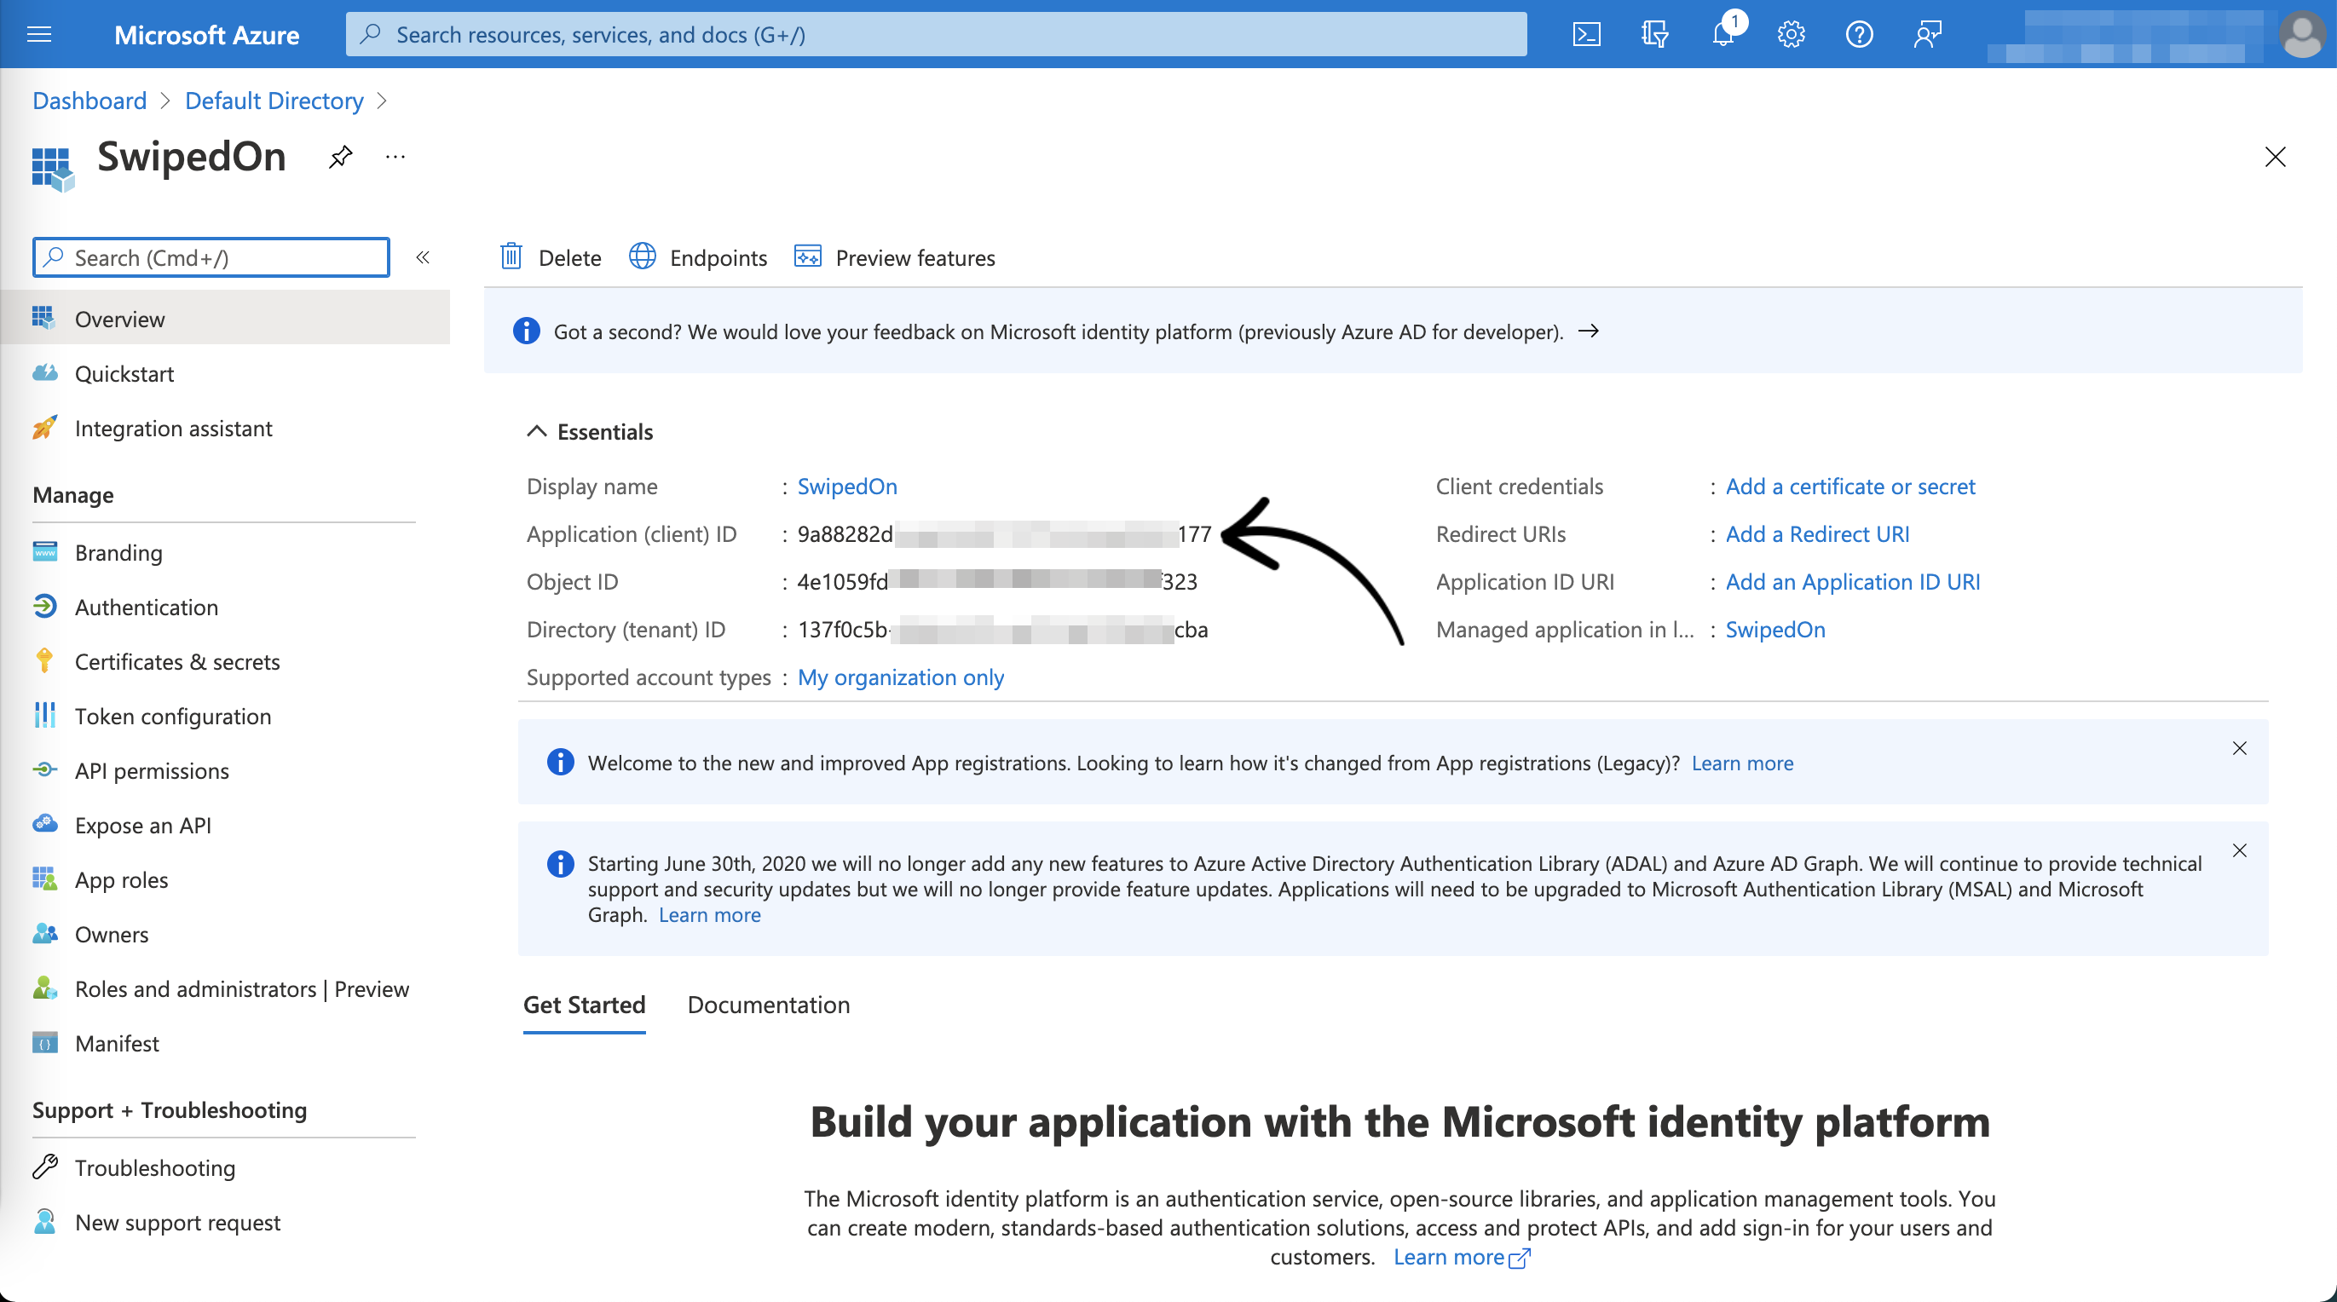This screenshot has height=1302, width=2337.
Task: Dismiss the ADAL deprecation notice
Action: click(2239, 850)
